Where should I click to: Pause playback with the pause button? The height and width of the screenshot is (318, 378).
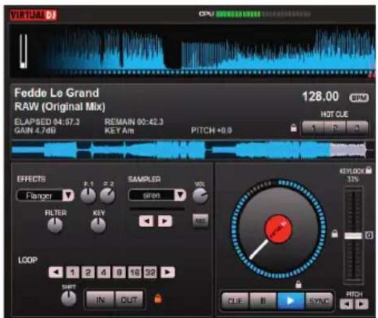(263, 301)
